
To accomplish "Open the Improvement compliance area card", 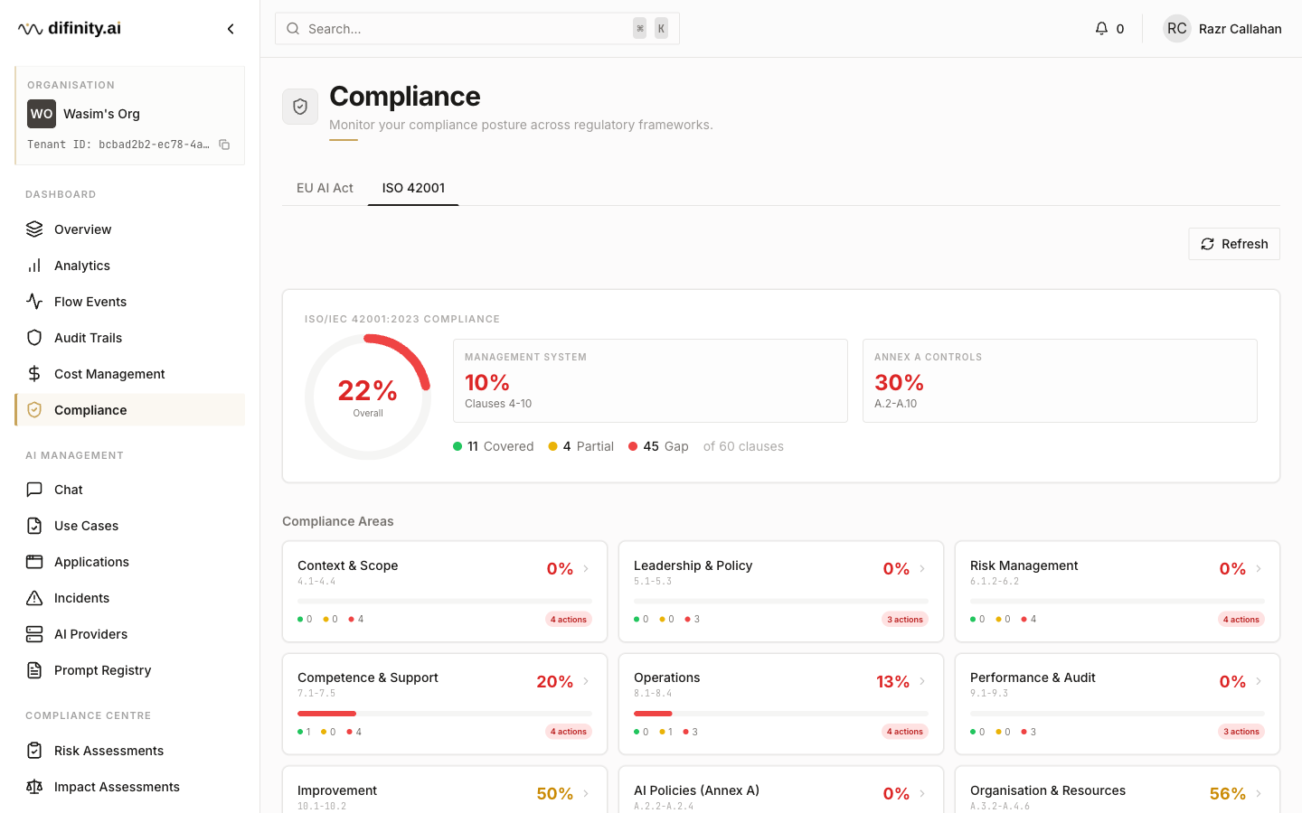I will [x=445, y=790].
